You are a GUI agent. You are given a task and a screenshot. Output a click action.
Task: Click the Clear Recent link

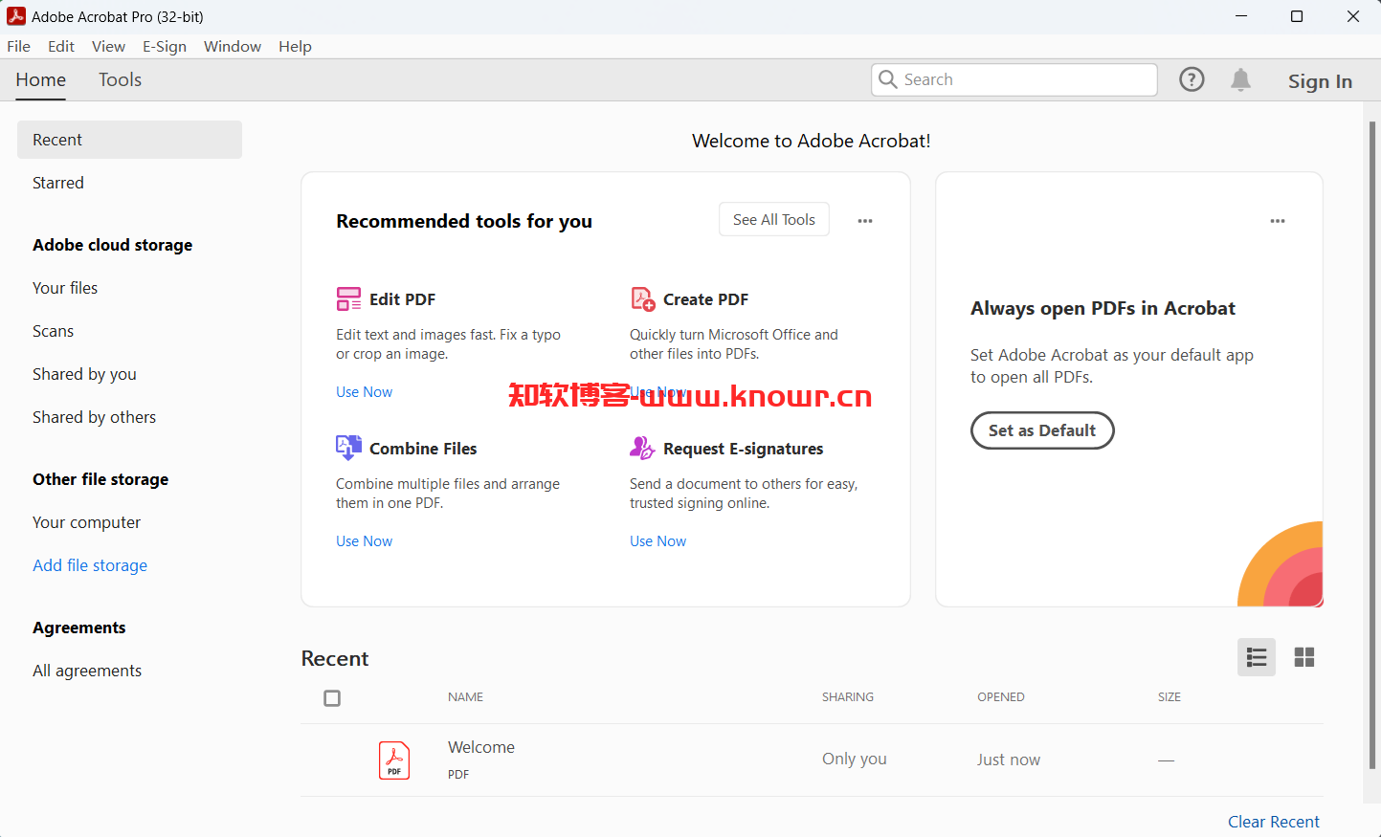click(1274, 822)
